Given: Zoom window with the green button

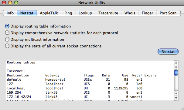Looking at the screenshot, I should 16,3.
